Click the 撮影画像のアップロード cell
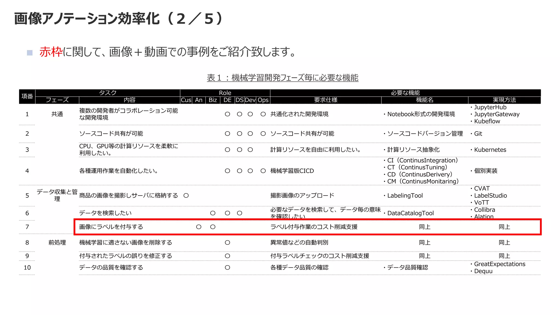The width and height of the screenshot is (560, 315). coord(302,196)
